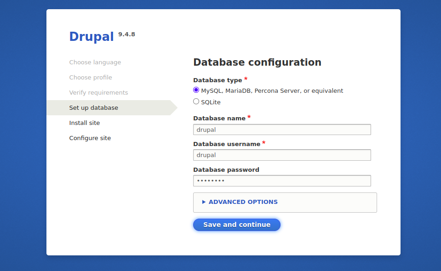Viewport: 441px width, 271px height.
Task: Click the Database username input field
Action: [282, 155]
